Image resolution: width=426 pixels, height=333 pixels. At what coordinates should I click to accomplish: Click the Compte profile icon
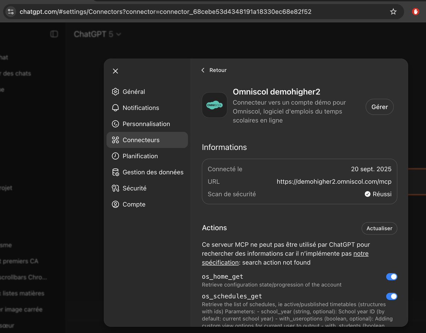coord(115,204)
